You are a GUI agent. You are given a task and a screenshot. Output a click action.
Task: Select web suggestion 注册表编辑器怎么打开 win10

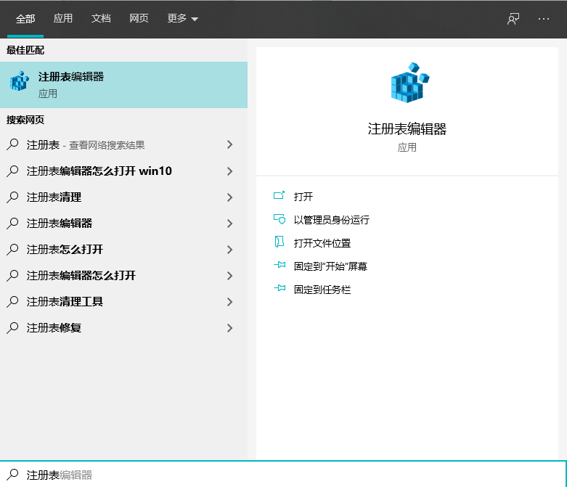tap(99, 171)
